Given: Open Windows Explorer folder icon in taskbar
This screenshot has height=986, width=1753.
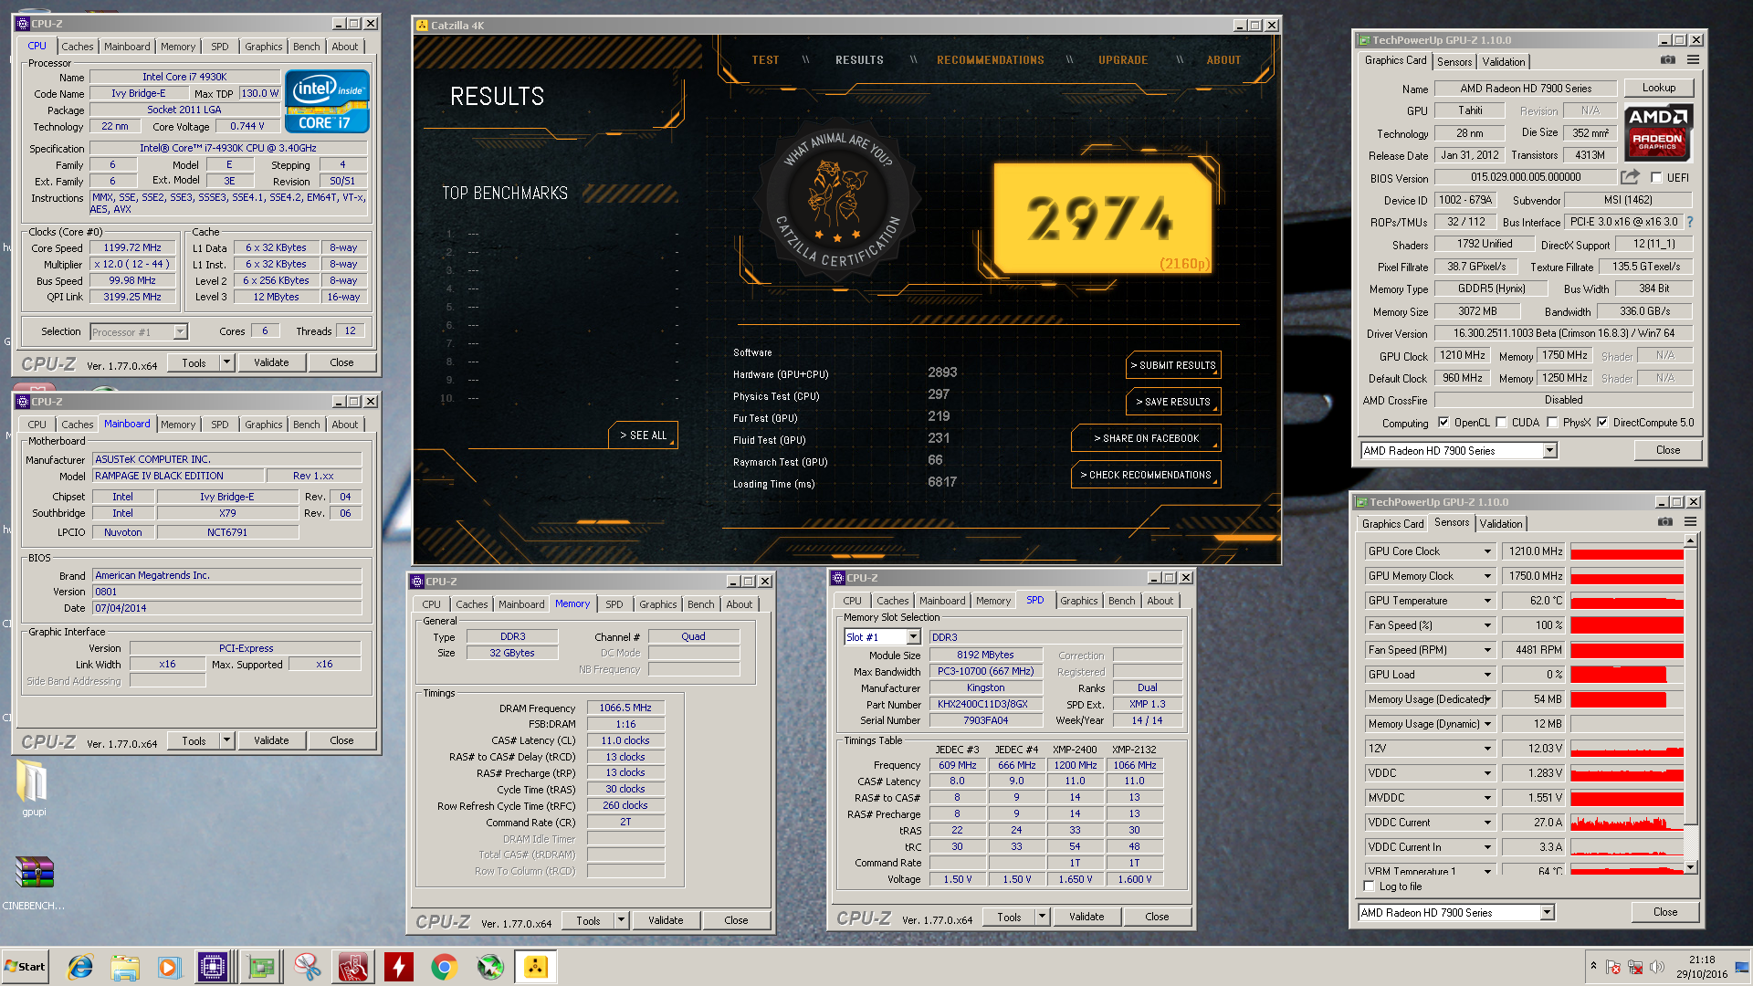Looking at the screenshot, I should (x=125, y=967).
